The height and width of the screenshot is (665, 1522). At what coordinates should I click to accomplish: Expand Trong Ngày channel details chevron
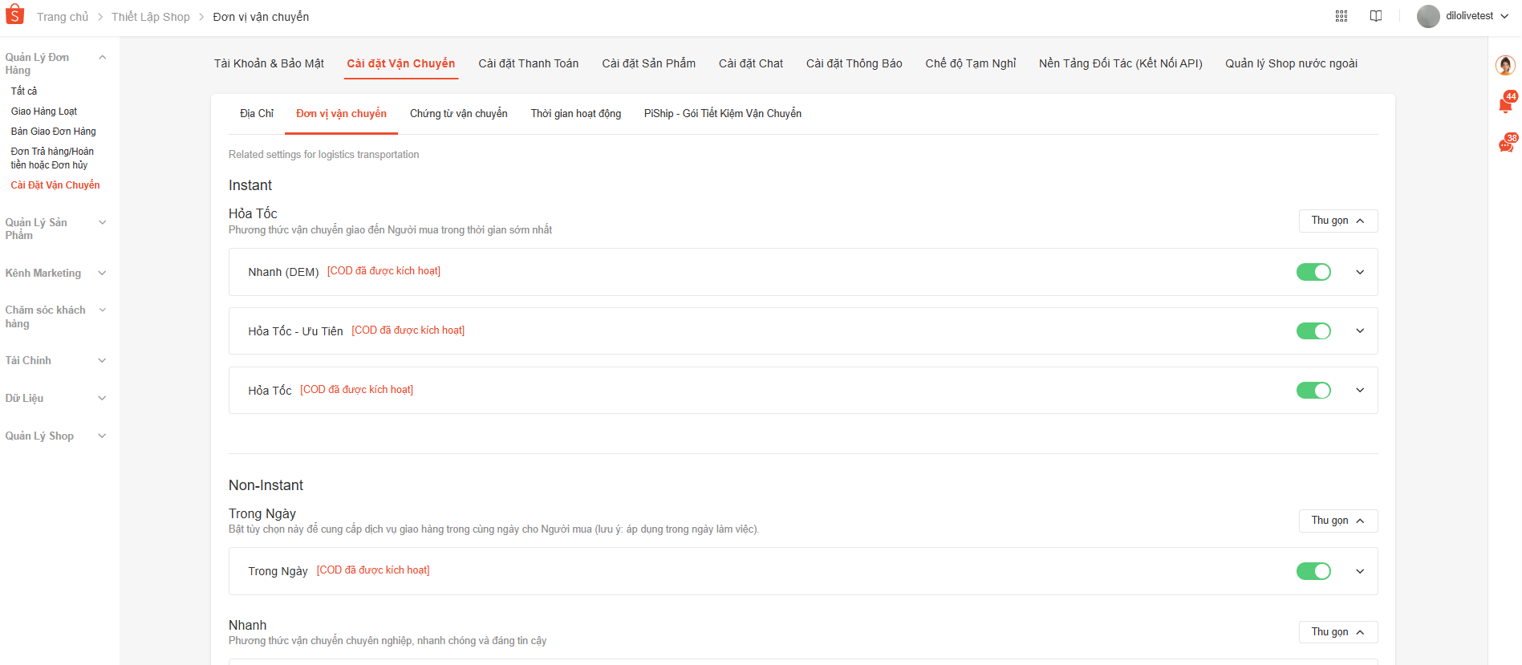(x=1360, y=571)
